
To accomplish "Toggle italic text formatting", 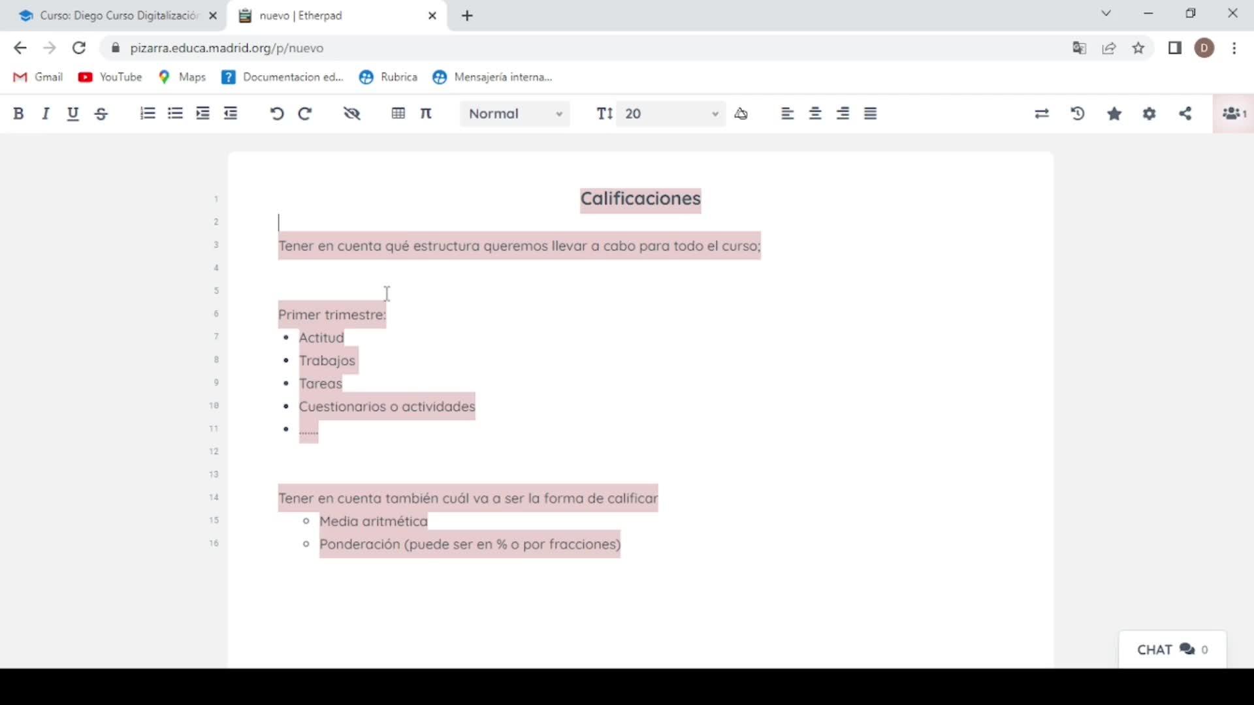I will pyautogui.click(x=46, y=114).
